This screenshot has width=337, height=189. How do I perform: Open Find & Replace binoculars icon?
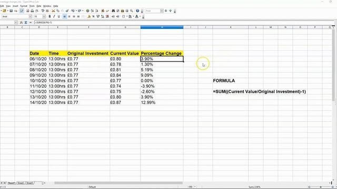[x=113, y=10]
